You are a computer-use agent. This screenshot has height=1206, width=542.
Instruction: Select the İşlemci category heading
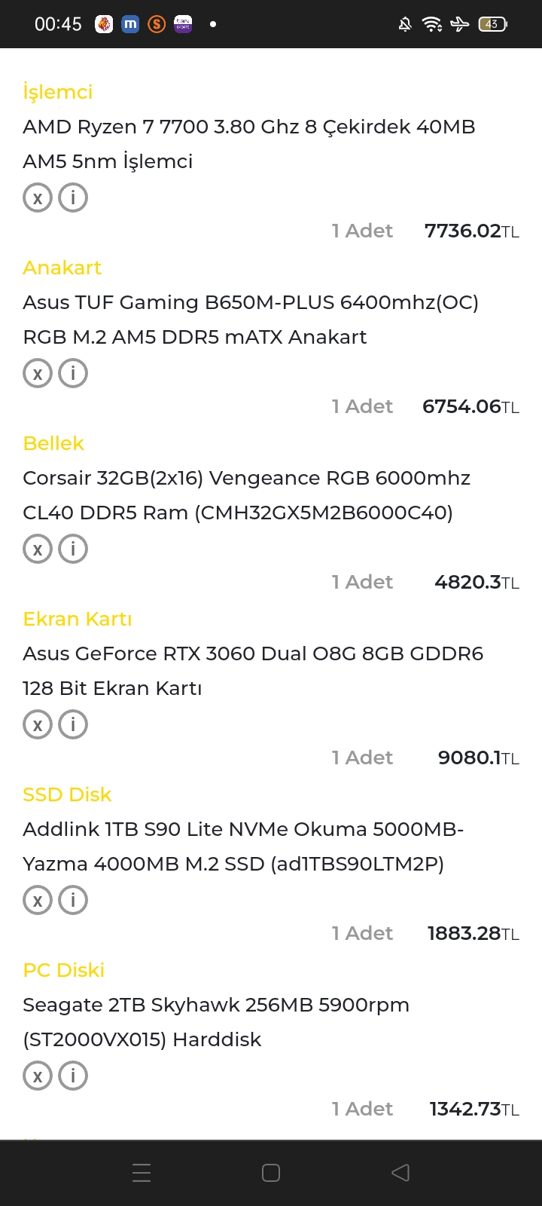[x=58, y=92]
